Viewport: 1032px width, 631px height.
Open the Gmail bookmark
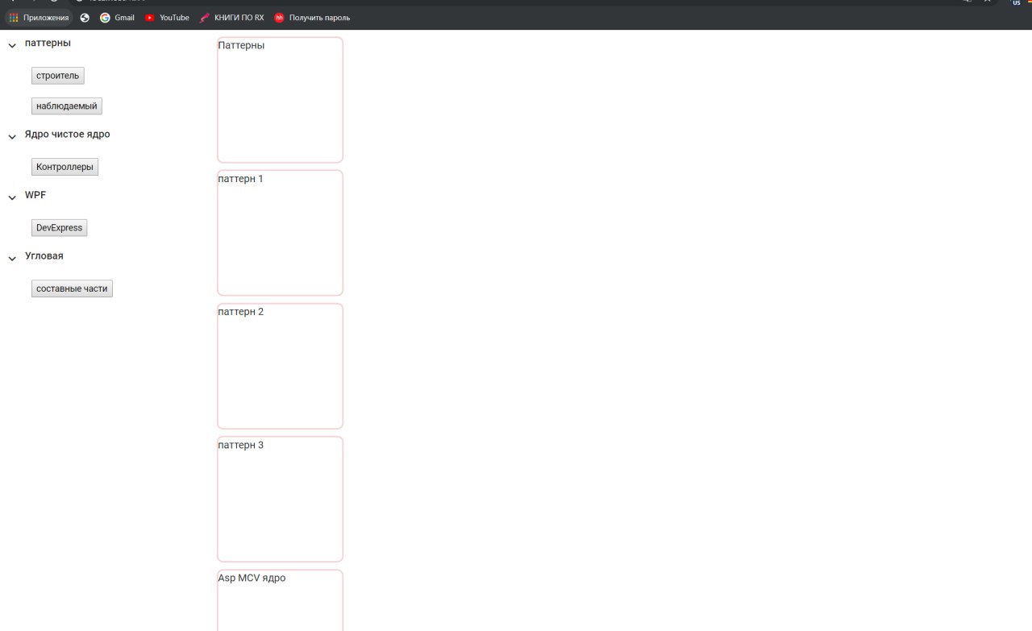pos(117,18)
